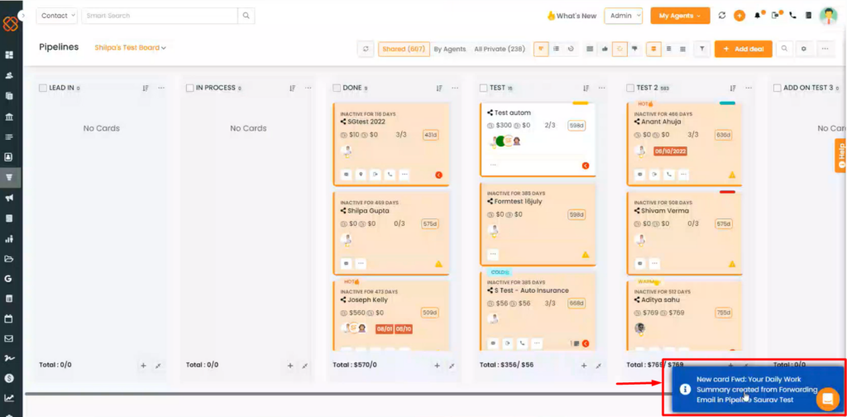Select the By Agents tab
Viewport: 847px width, 417px height.
449,49
